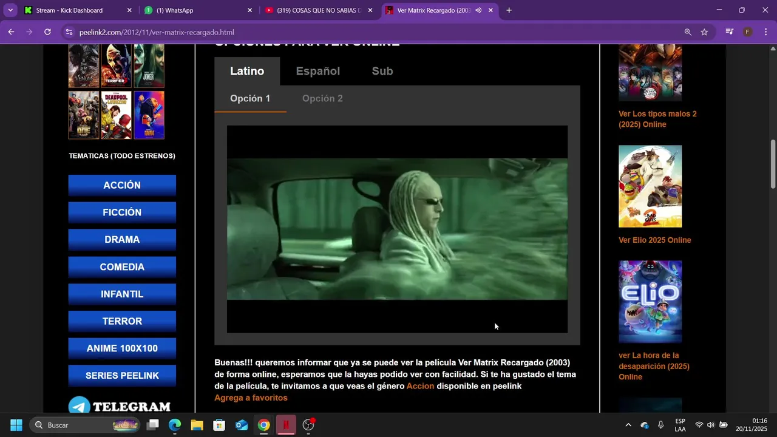Open the Windows Start menu

click(16, 425)
